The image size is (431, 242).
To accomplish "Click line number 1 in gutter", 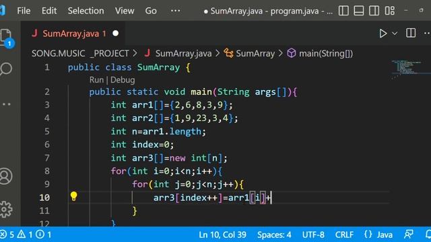I will pyautogui.click(x=47, y=67).
